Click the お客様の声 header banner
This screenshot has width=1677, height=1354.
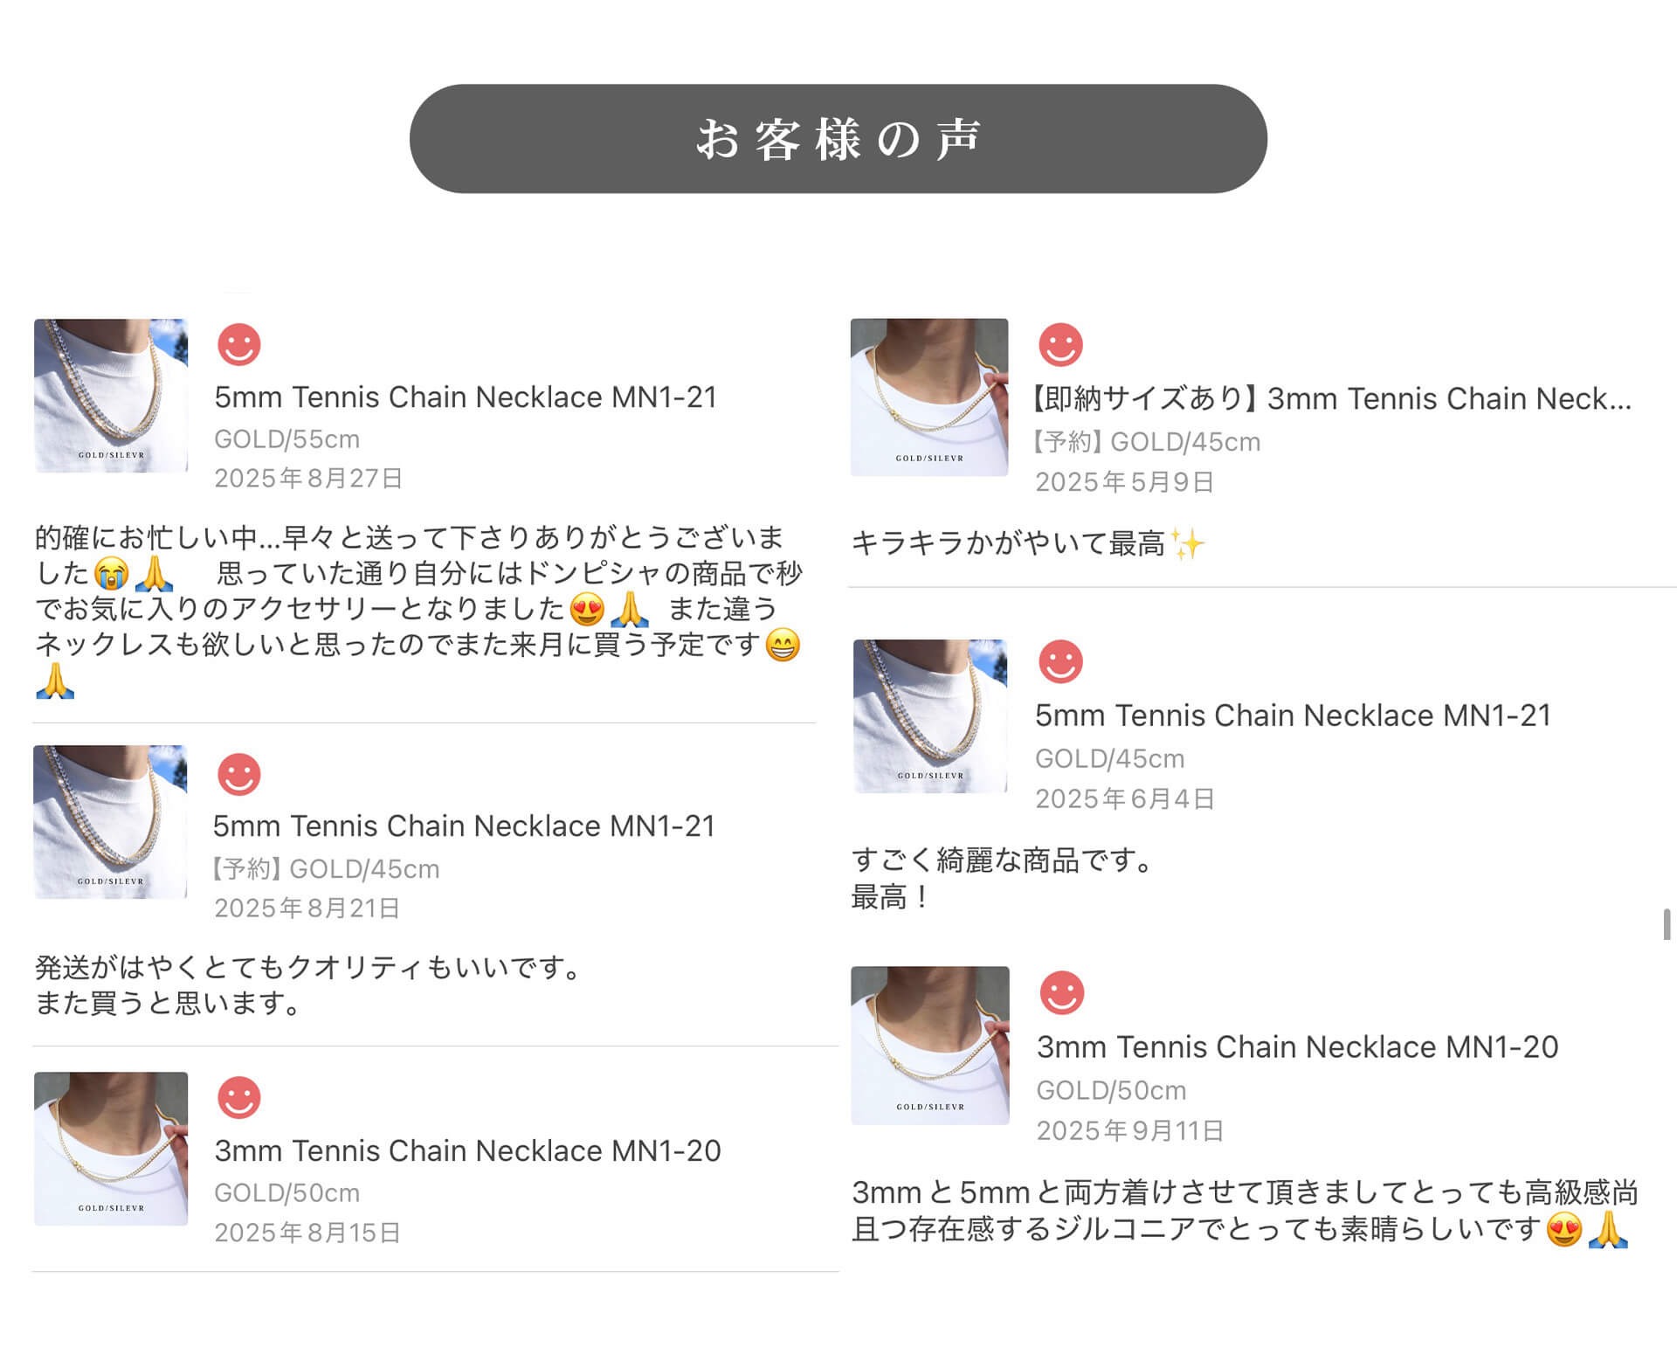pyautogui.click(x=838, y=139)
